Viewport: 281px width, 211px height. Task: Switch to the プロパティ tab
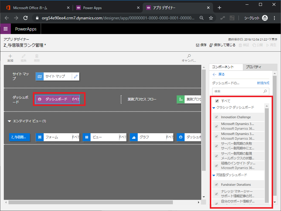coord(260,67)
